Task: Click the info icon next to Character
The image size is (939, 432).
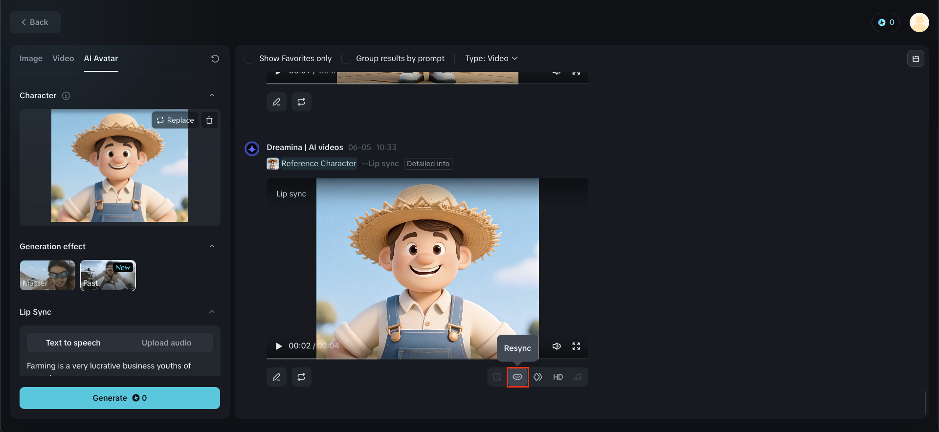Action: (x=66, y=96)
